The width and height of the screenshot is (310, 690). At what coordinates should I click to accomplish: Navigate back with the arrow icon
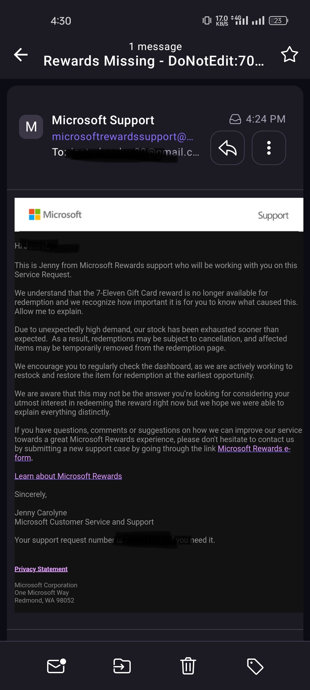click(20, 55)
